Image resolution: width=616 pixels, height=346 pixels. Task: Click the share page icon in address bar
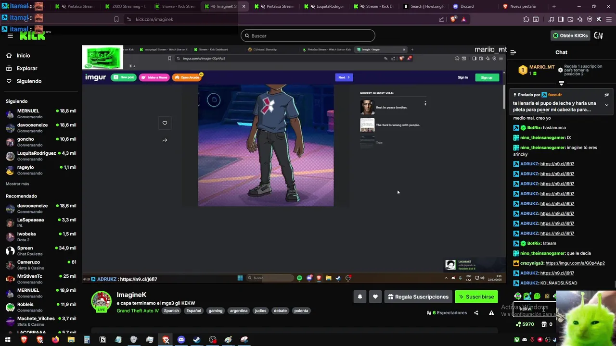[441, 19]
